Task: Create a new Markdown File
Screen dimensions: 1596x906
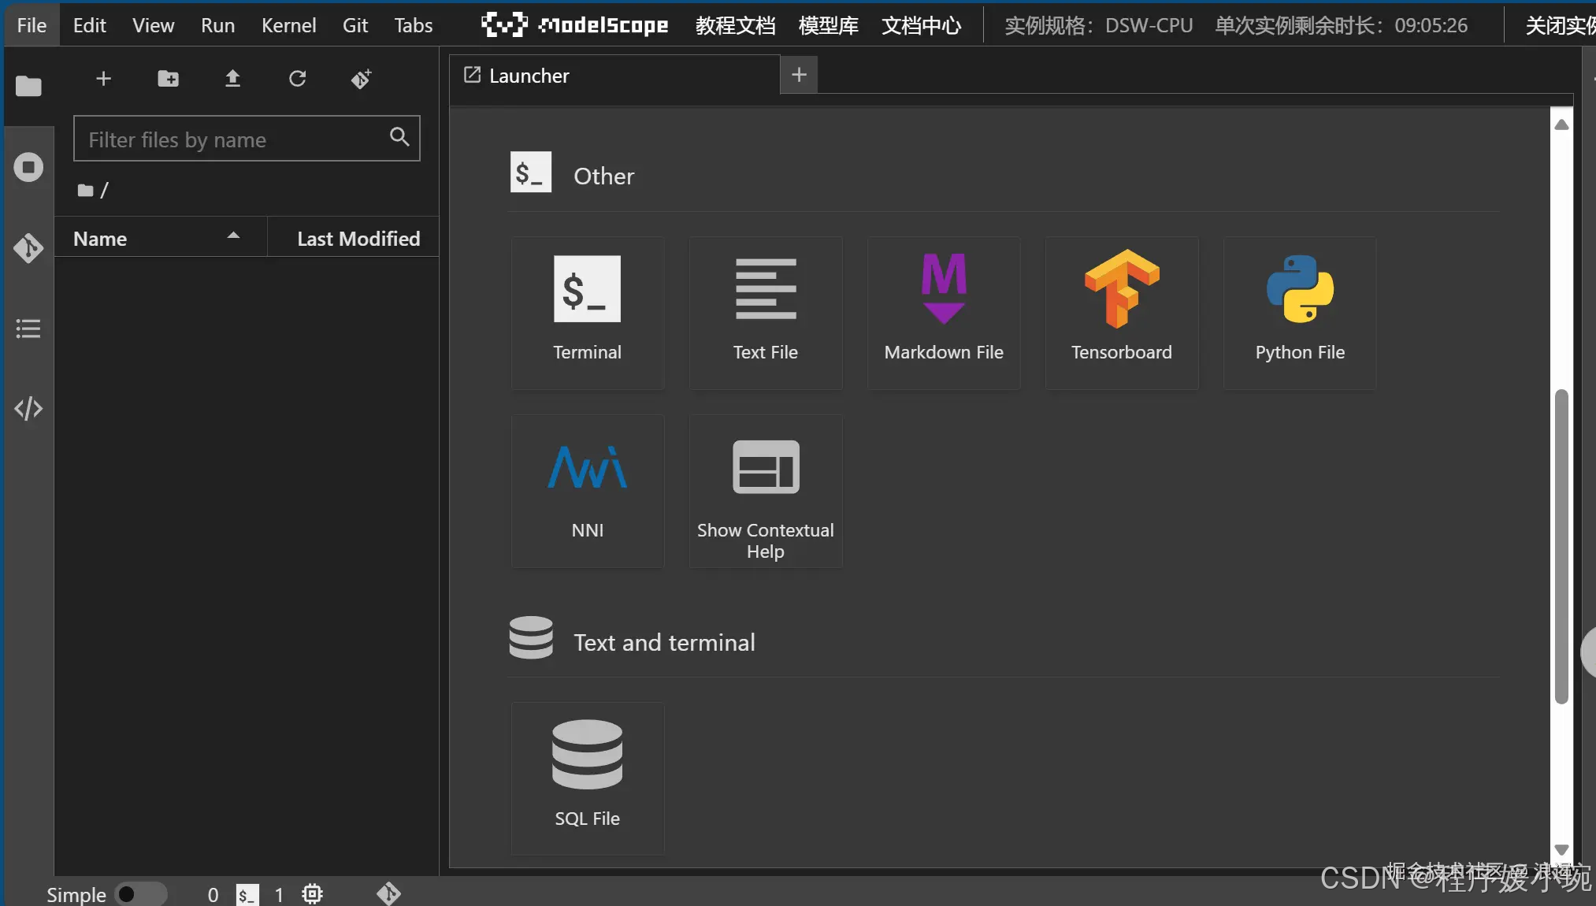Action: [x=943, y=312]
